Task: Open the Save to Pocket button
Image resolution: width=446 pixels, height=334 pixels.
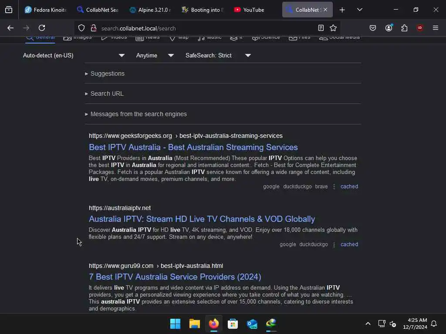Action: (x=373, y=28)
